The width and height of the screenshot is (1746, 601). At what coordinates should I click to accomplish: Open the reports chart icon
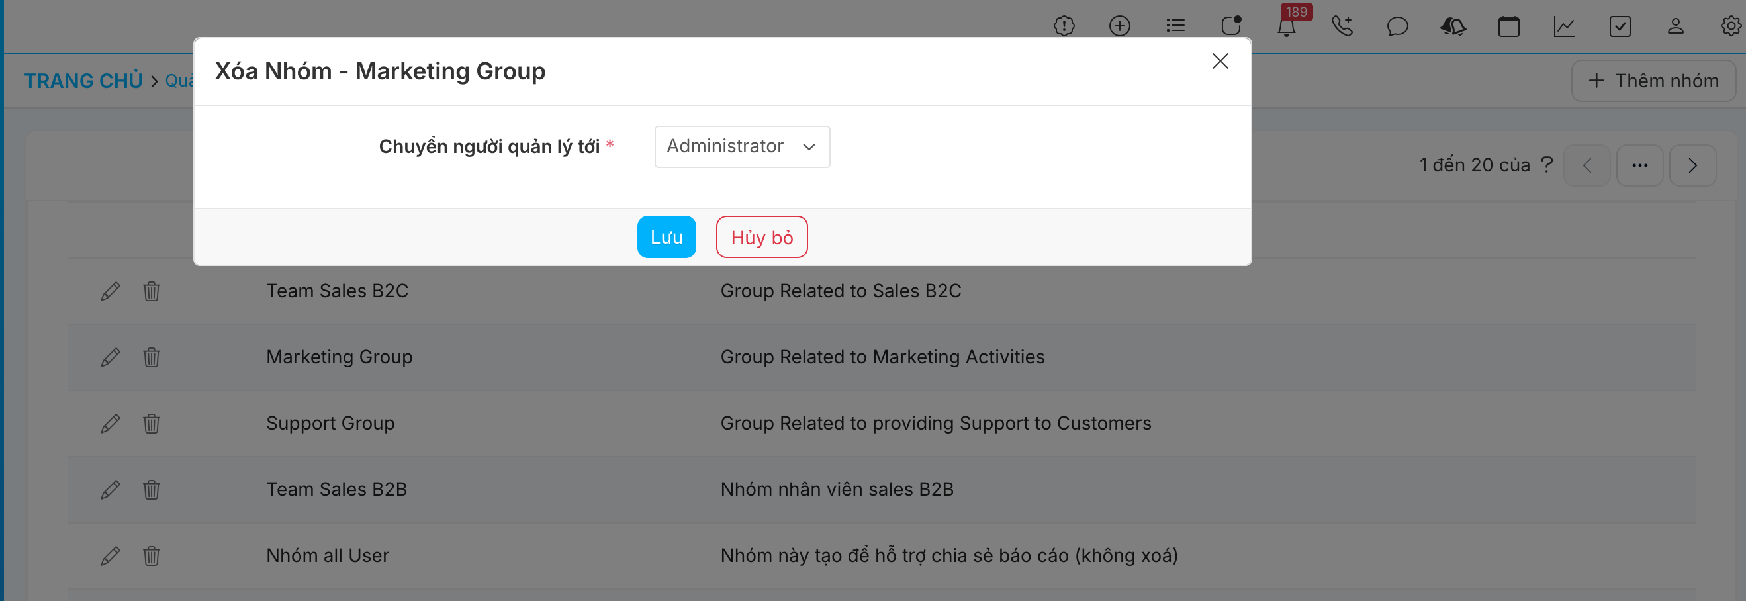1564,27
